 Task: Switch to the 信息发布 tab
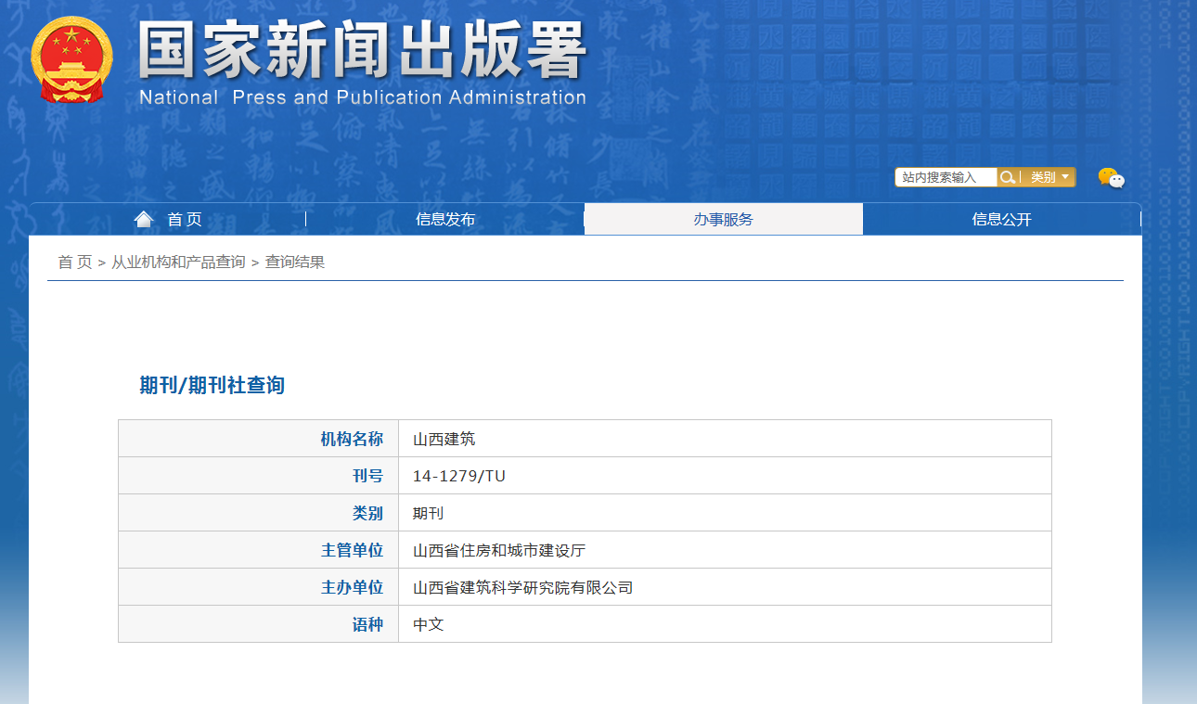click(x=445, y=219)
